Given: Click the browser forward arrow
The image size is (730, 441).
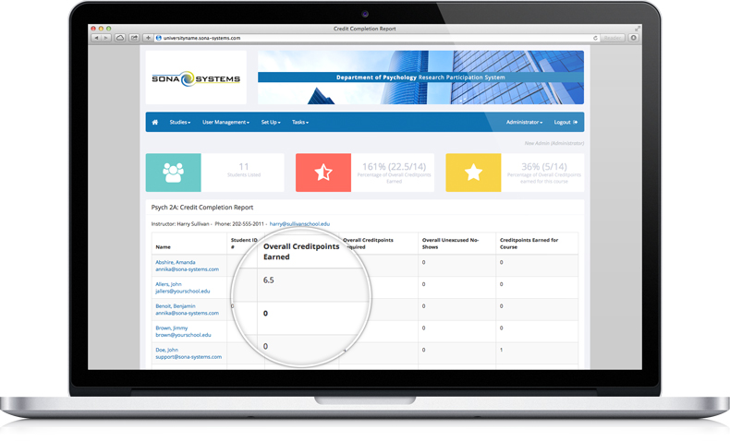Looking at the screenshot, I should (106, 38).
